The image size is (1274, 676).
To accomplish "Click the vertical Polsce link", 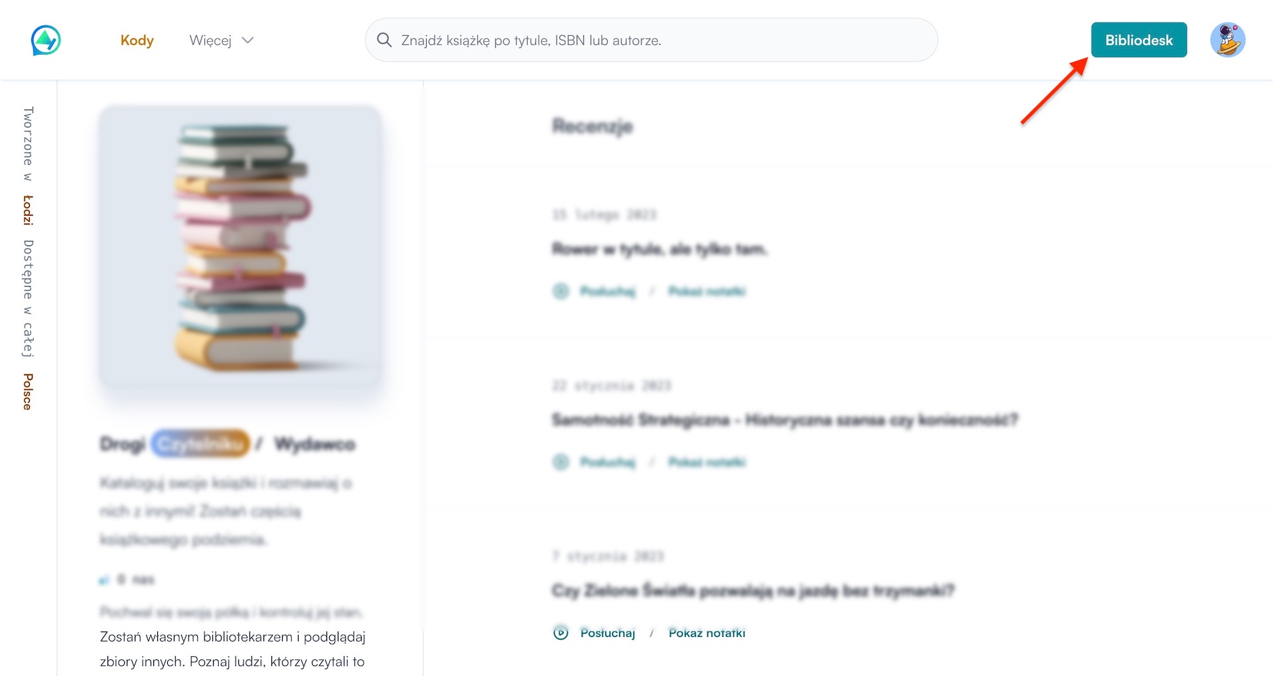I will coord(28,391).
